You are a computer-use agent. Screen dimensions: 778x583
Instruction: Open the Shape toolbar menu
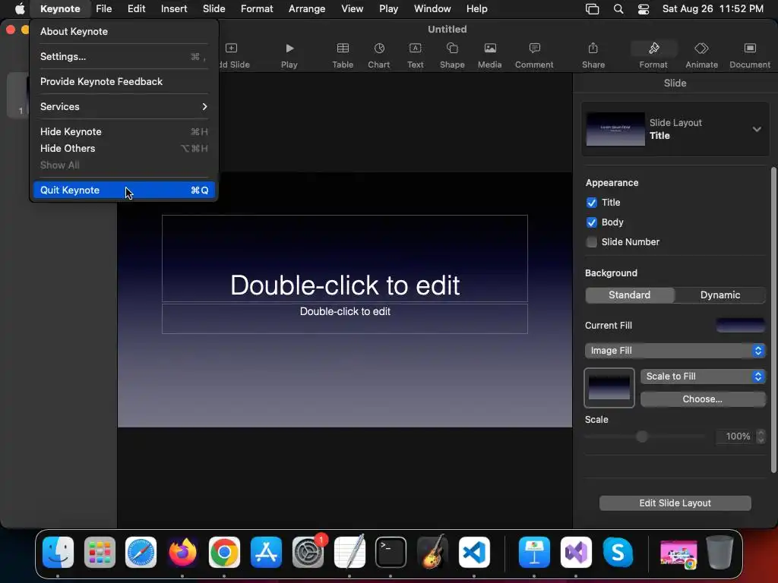coord(452,48)
